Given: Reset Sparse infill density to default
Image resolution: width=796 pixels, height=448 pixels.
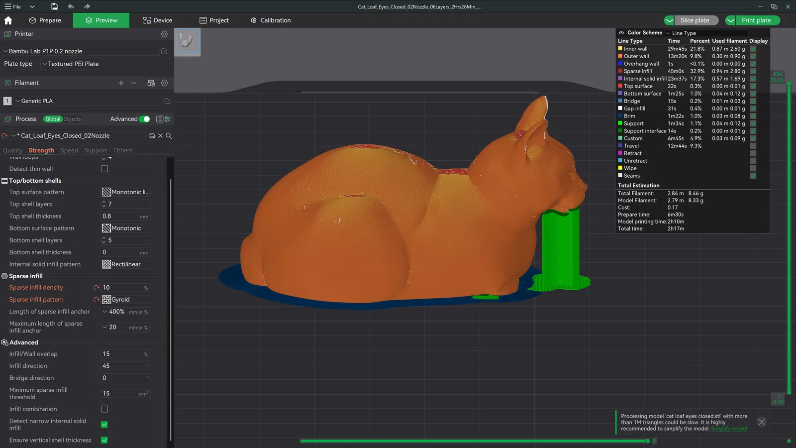Looking at the screenshot, I should (97, 288).
